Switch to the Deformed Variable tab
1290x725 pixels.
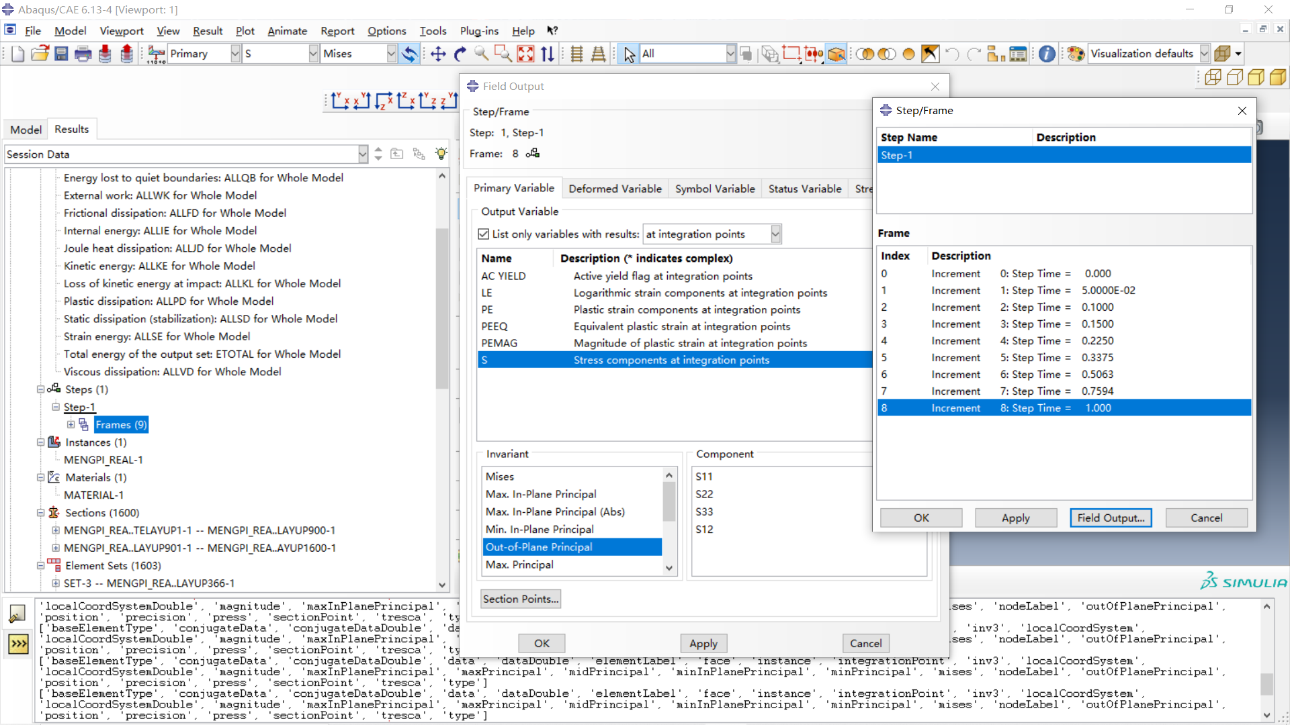pos(615,189)
